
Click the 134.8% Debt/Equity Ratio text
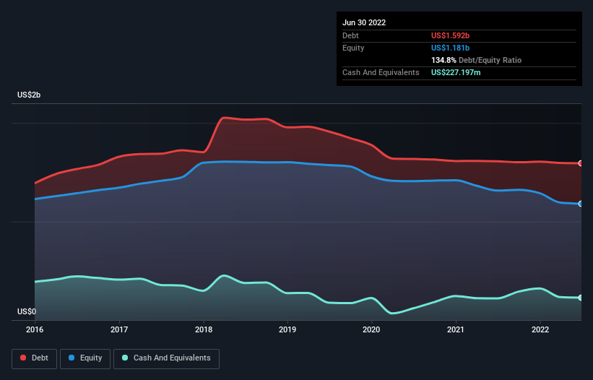[476, 60]
